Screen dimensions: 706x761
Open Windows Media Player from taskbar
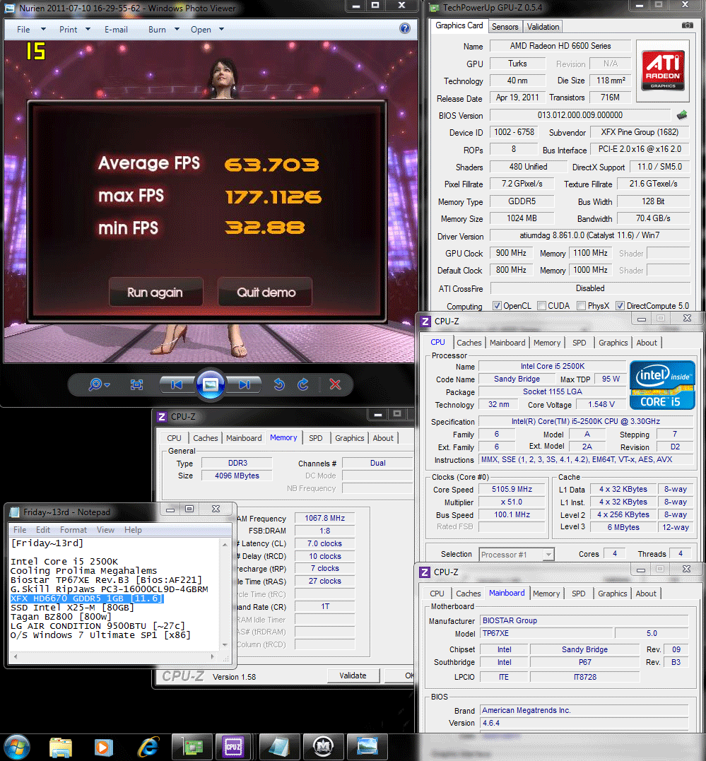[x=102, y=748]
